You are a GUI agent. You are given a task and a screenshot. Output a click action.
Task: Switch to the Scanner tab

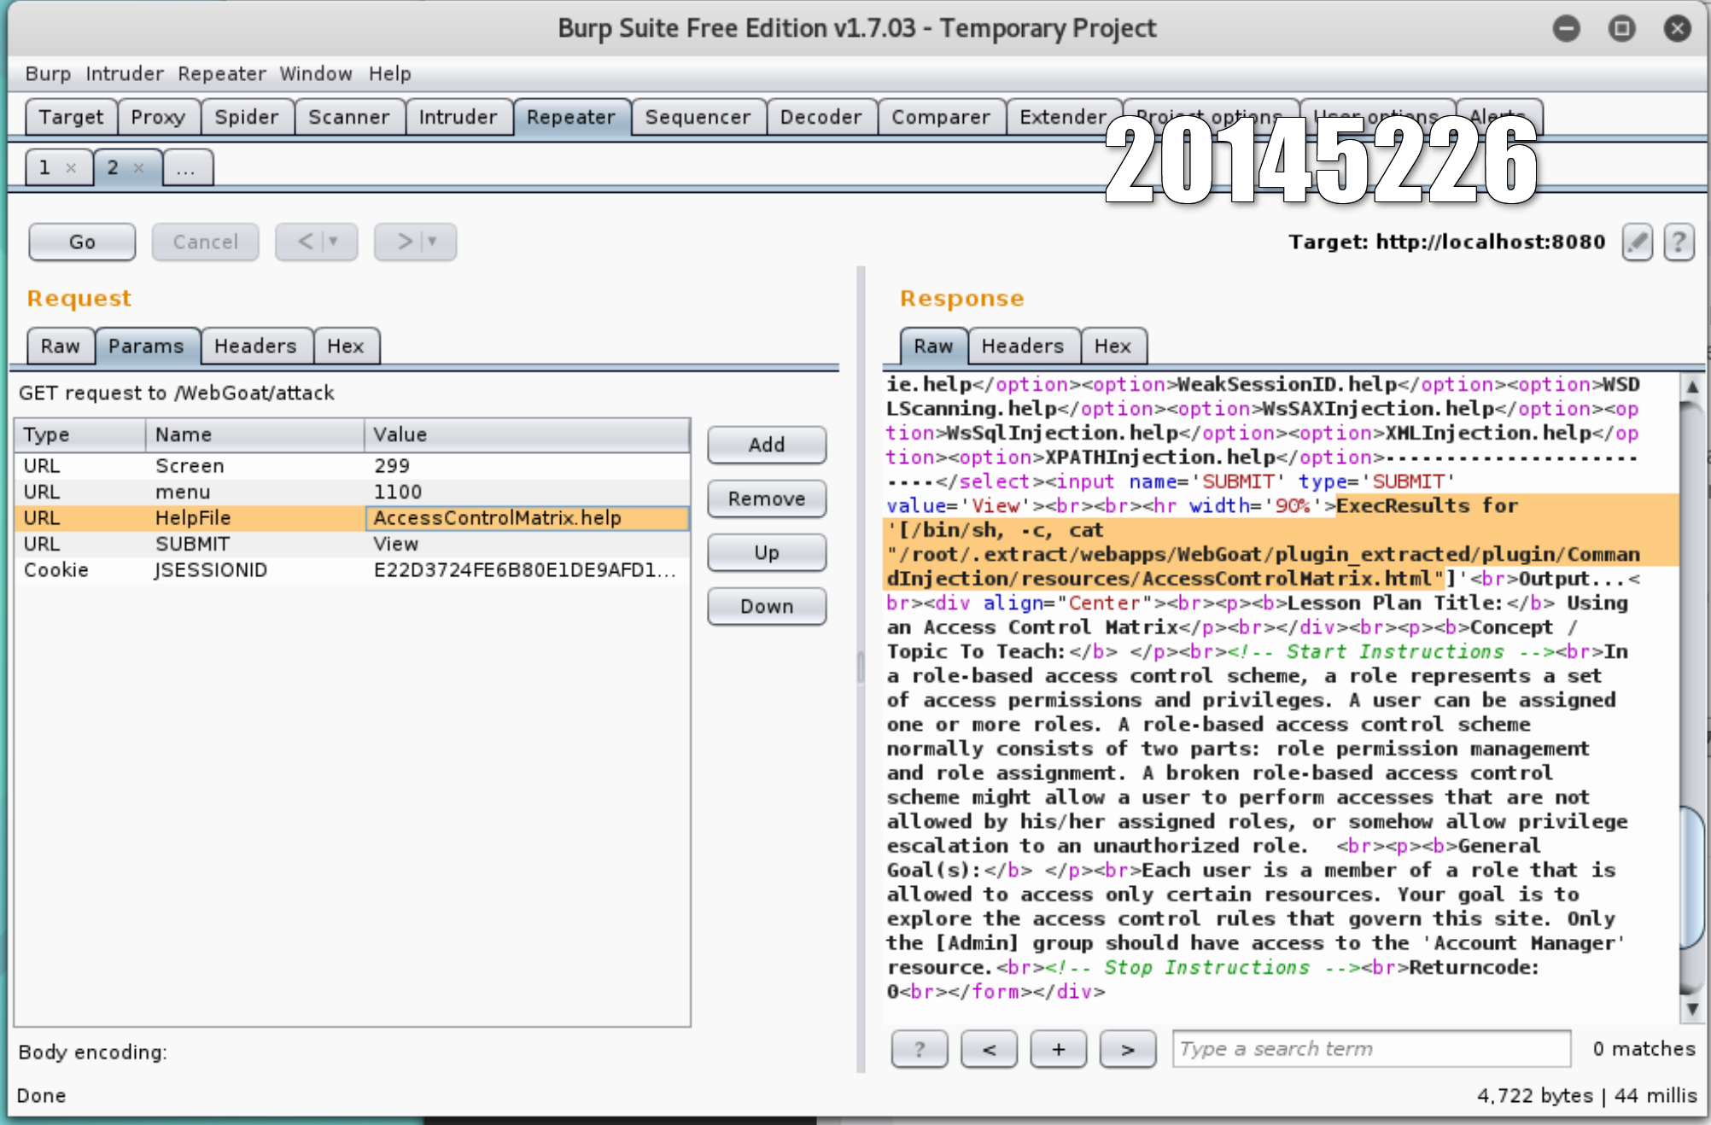click(x=349, y=117)
